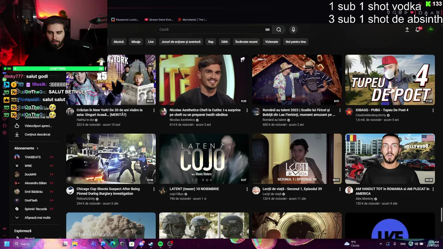The image size is (443, 249).
Task: Open the YouTube upload/create icon
Action: pyautogui.click(x=407, y=30)
